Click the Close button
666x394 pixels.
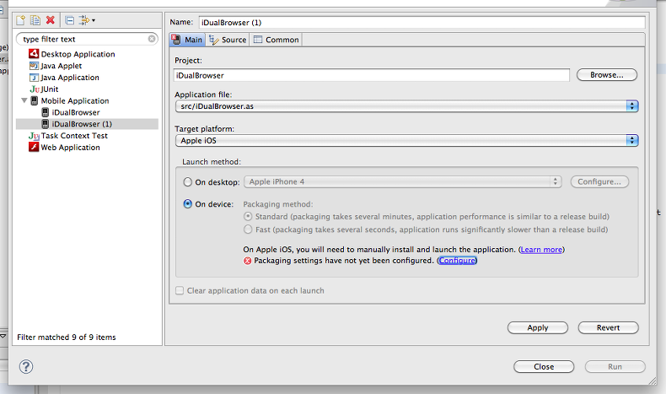point(544,367)
